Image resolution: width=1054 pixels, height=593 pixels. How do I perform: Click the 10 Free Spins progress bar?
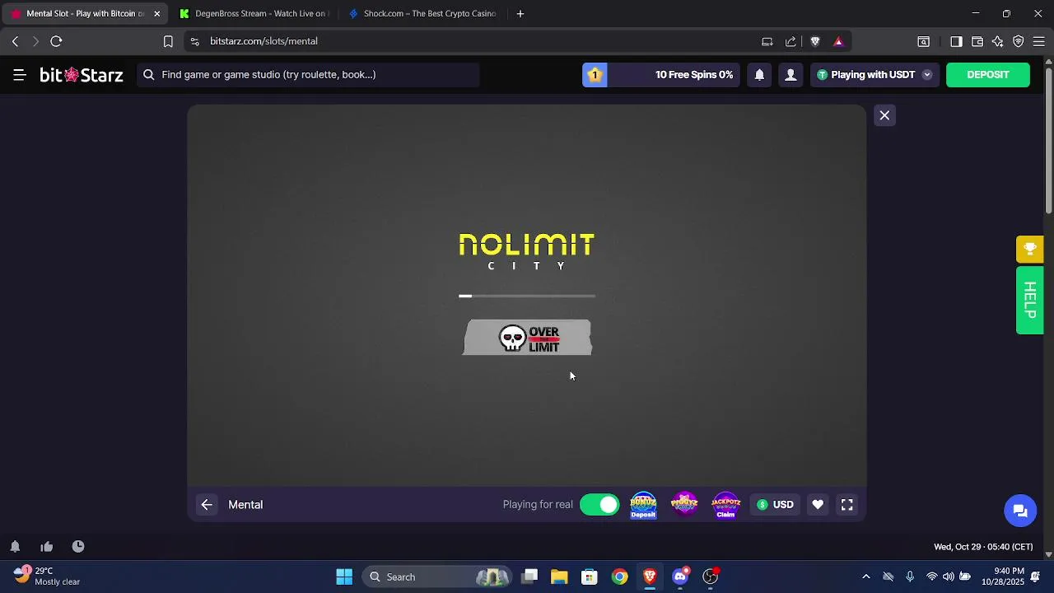[672, 75]
